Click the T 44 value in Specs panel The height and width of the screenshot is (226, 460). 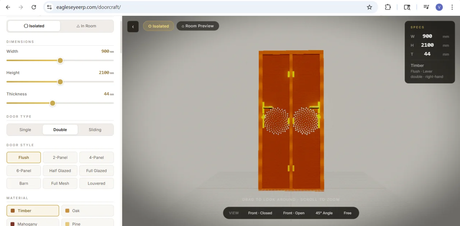coord(427,54)
